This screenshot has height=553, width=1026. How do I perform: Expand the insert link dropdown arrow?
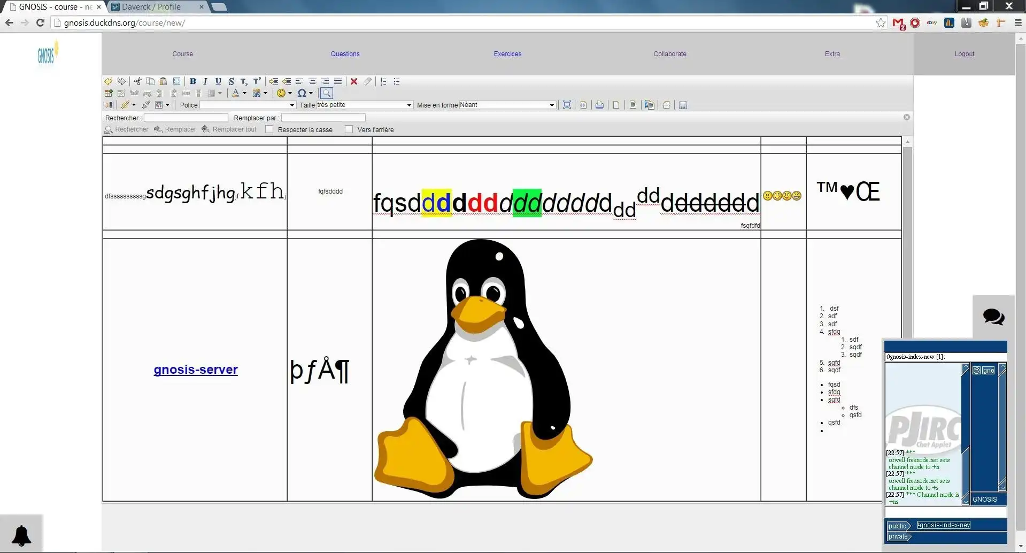click(x=134, y=105)
